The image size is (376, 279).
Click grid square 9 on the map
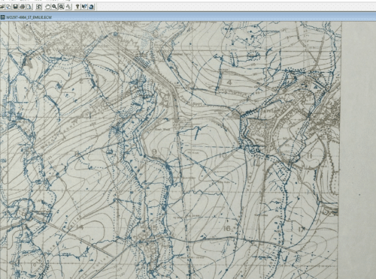click(154, 151)
